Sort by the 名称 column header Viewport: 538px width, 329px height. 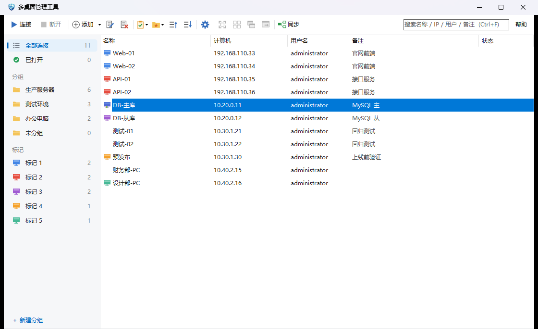(156, 40)
